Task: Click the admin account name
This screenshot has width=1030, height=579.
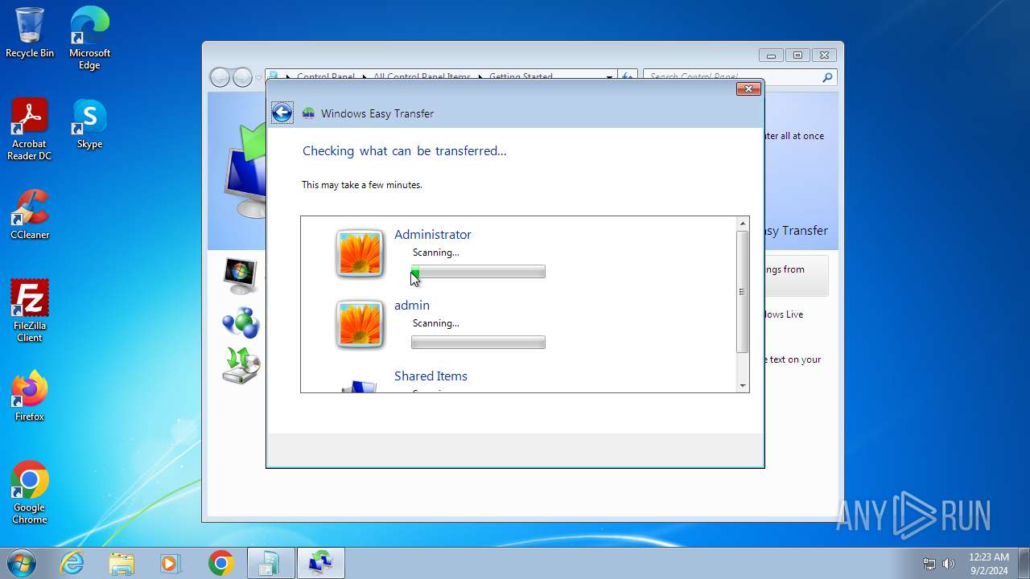Action: (412, 305)
